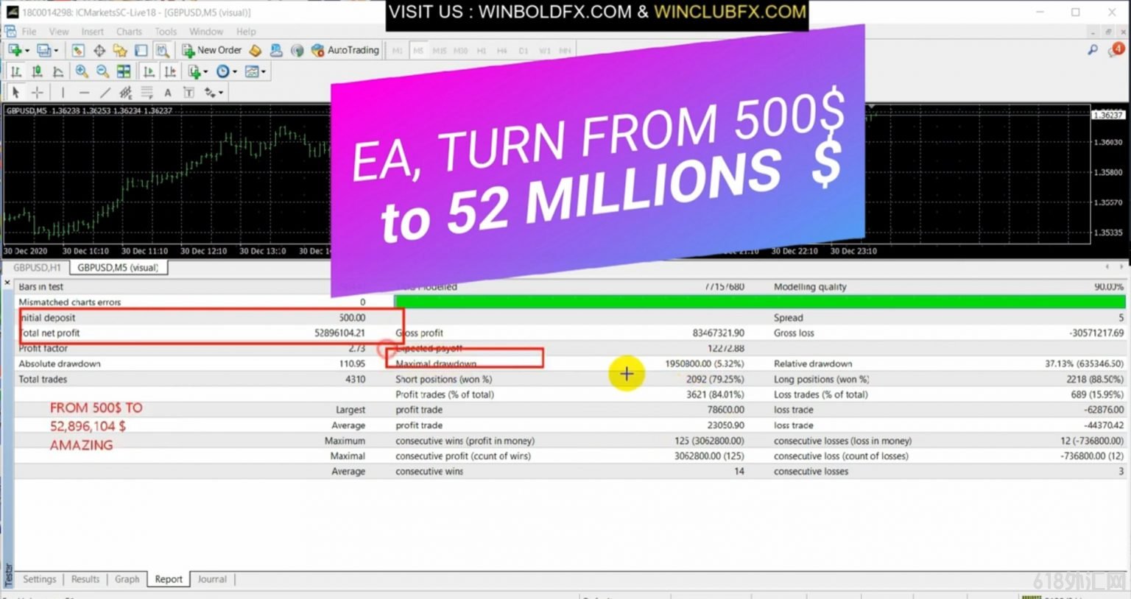Switch timeframe to M5
Image resolution: width=1131 pixels, height=599 pixels.
418,51
